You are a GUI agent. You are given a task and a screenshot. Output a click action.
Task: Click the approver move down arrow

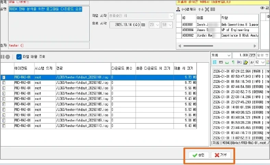tap(202, 9)
